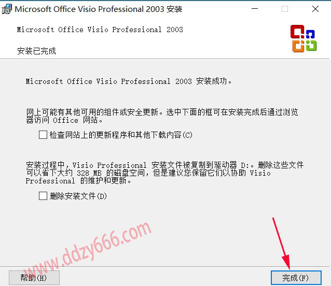Click the 删除安装文件(D) label text

[78, 196]
